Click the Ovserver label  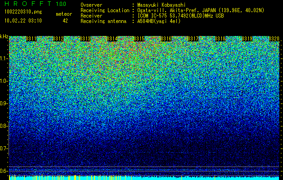91,5
